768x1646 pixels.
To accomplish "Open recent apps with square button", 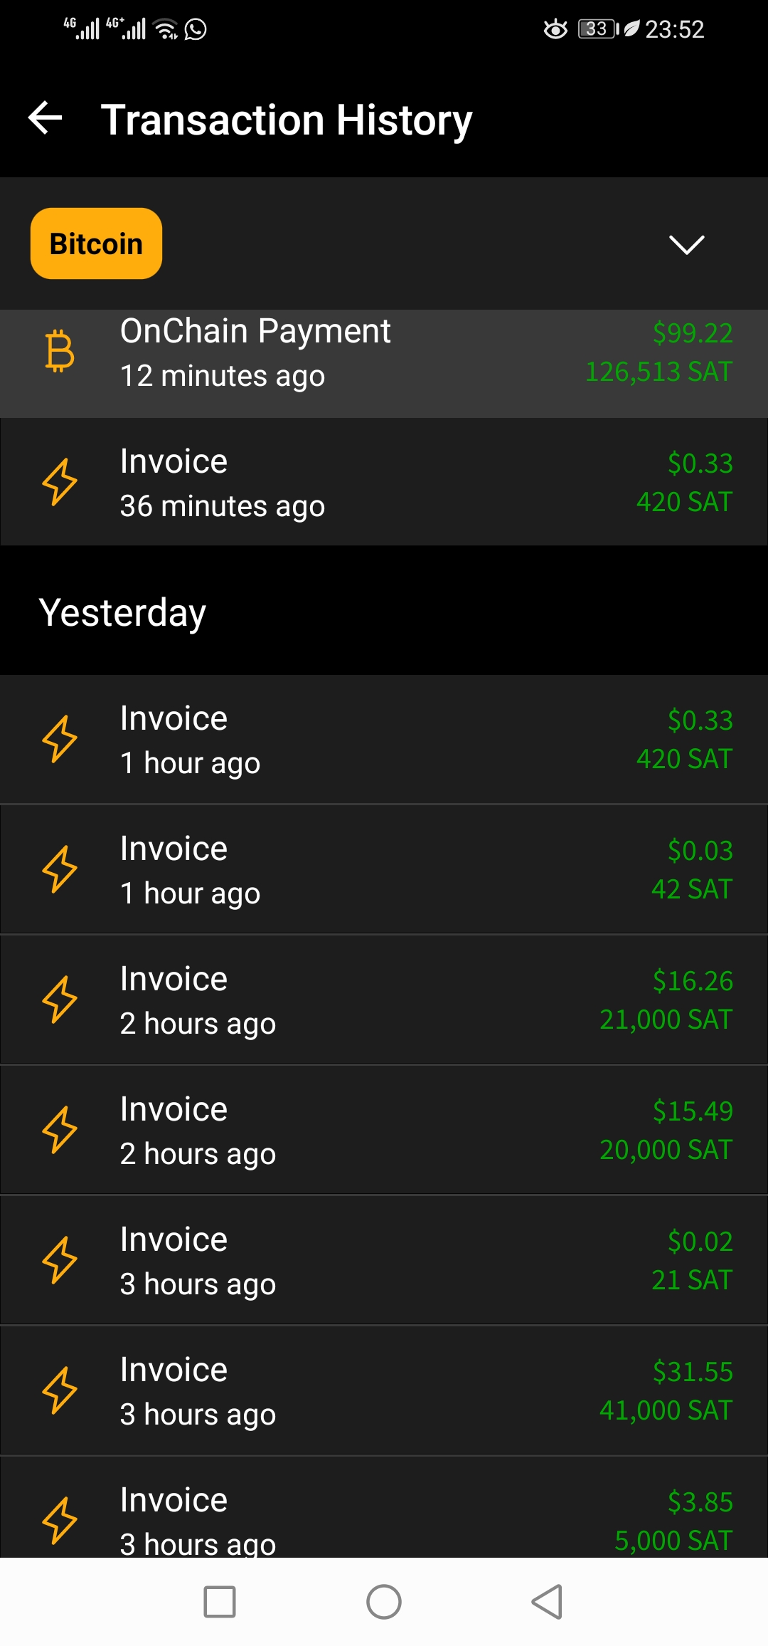I will (220, 1602).
